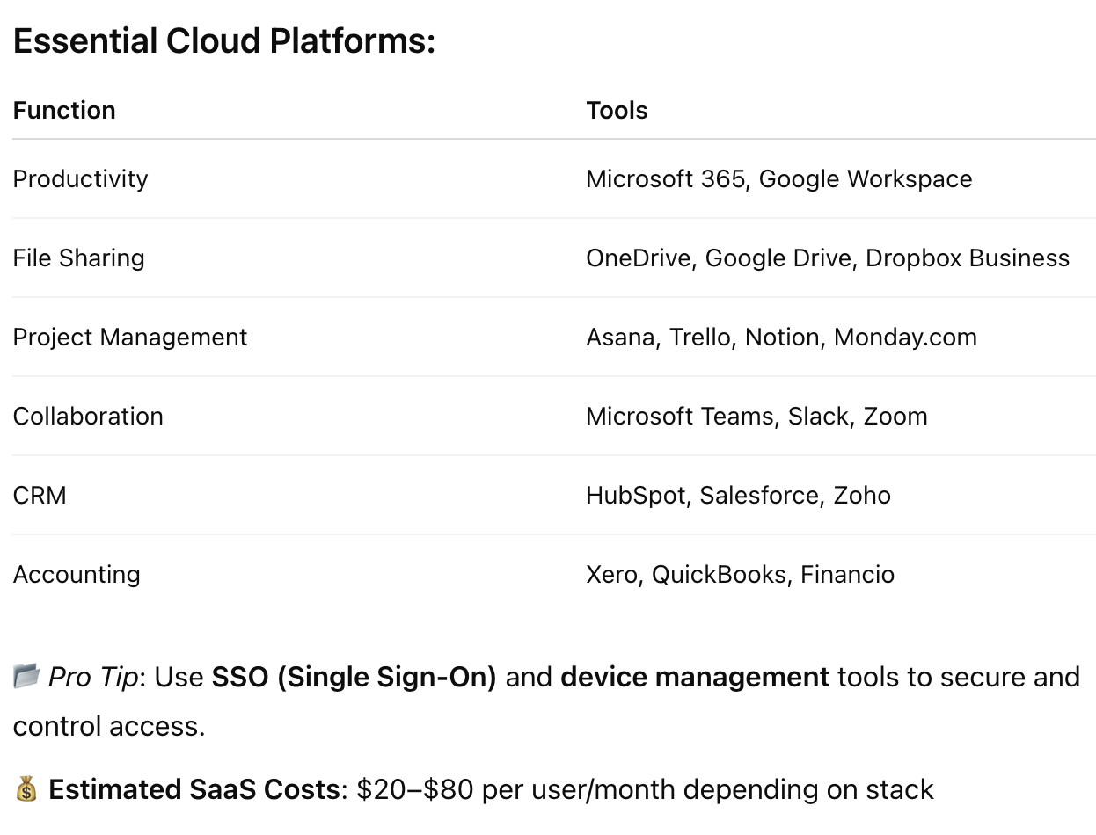This screenshot has height=835, width=1096.
Task: Select the Accounting row label
Action: (x=77, y=575)
